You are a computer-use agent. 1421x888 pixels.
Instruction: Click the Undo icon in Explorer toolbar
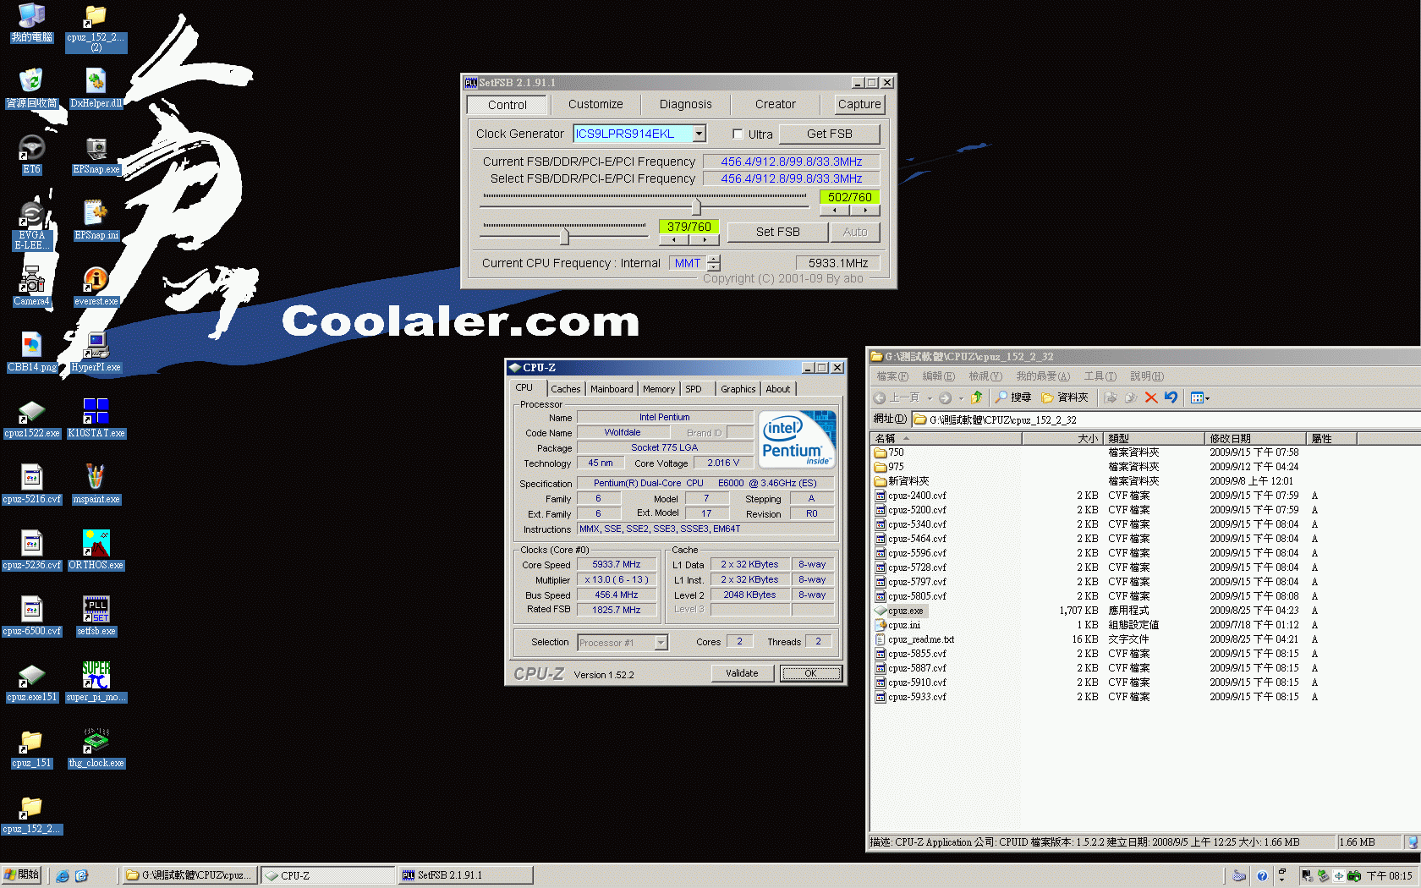[1171, 397]
